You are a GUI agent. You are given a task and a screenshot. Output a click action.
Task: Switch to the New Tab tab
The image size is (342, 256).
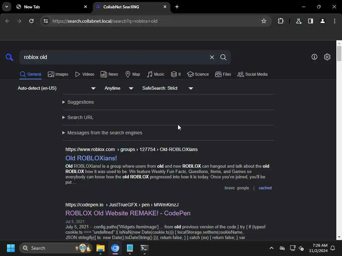tap(50, 7)
